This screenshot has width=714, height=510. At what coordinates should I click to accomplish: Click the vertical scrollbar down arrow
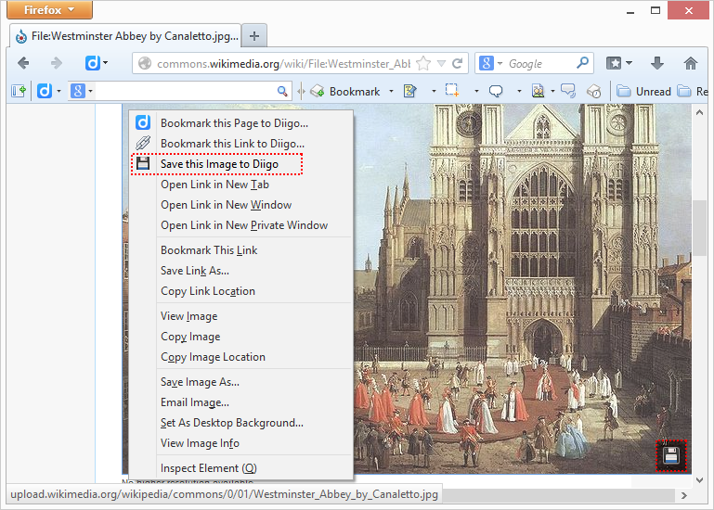pyautogui.click(x=700, y=480)
